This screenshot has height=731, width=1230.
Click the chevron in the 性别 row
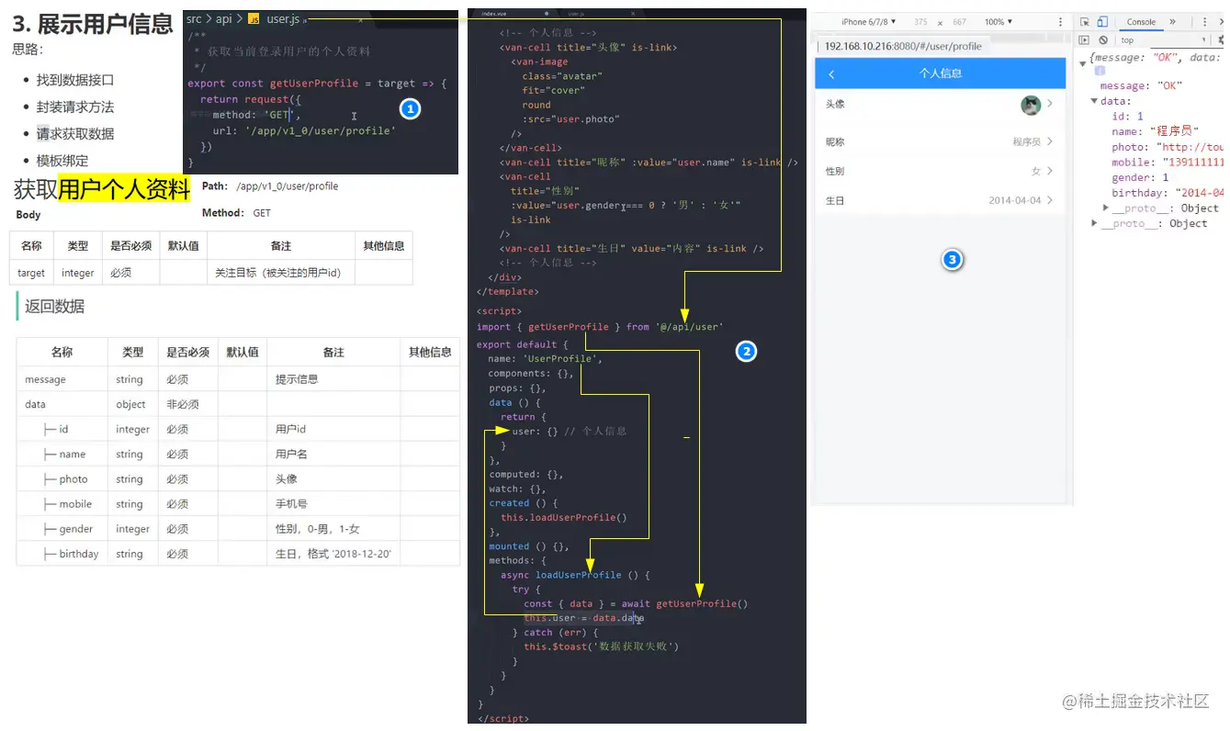click(1050, 171)
